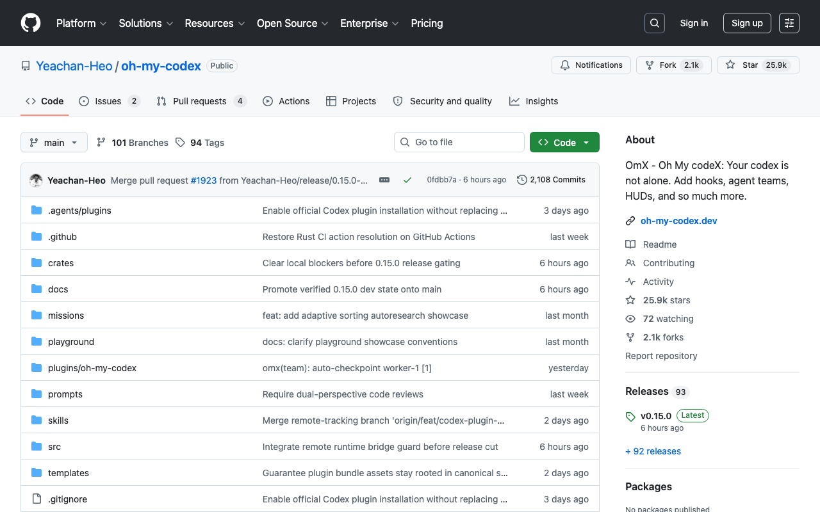The width and height of the screenshot is (820, 512).
Task: Open the .agents/plugins folder
Action: click(x=79, y=211)
